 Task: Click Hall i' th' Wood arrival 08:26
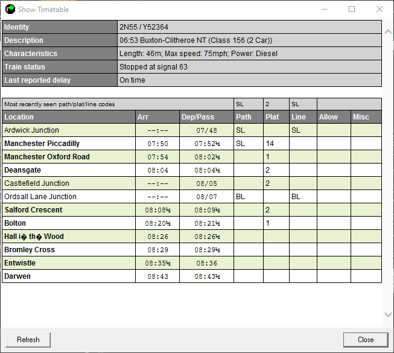(x=157, y=237)
